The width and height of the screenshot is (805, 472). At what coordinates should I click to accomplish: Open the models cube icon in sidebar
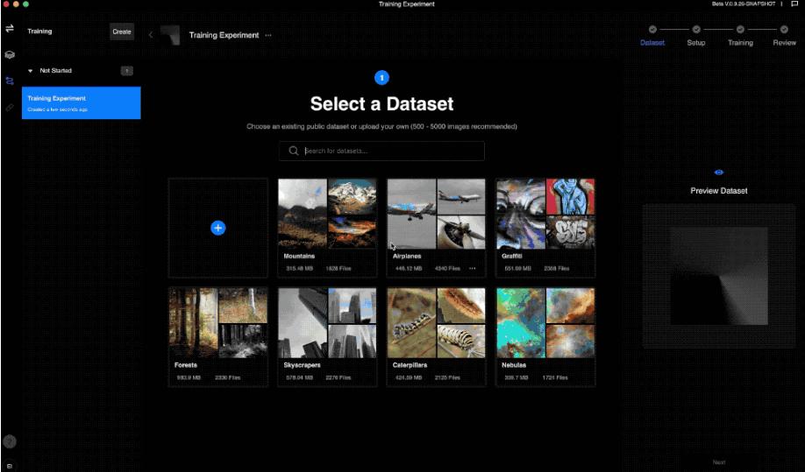(x=10, y=54)
